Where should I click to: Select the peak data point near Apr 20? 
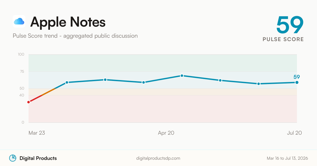click(x=182, y=76)
